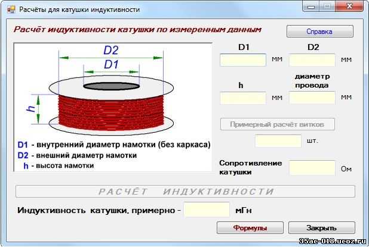
Task: Click the Формулы button
Action: [250, 228]
